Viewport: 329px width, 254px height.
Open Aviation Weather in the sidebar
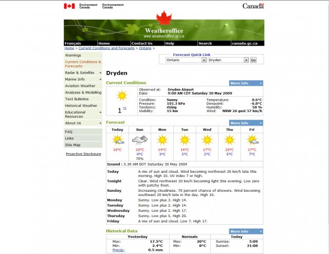(x=83, y=86)
